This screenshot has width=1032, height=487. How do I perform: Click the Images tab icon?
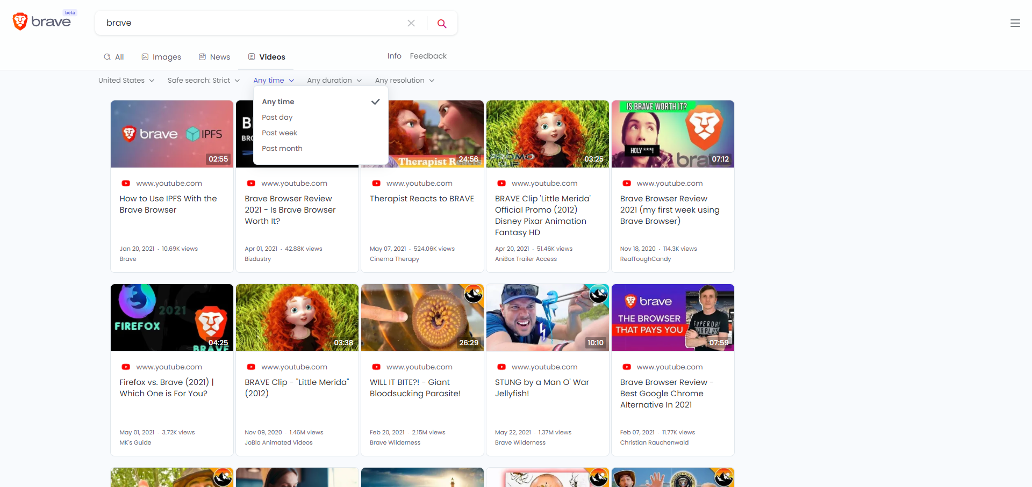click(x=145, y=57)
